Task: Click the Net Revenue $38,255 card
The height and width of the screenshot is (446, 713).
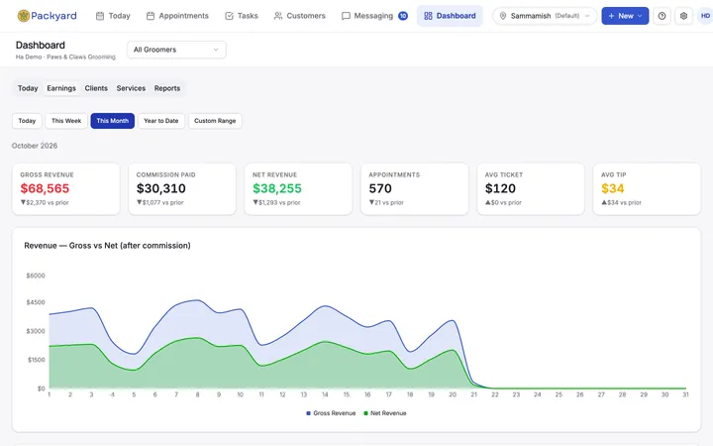Action: pos(298,189)
